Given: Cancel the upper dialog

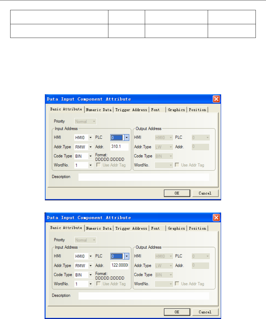Looking at the screenshot, I should pyautogui.click(x=205, y=193).
